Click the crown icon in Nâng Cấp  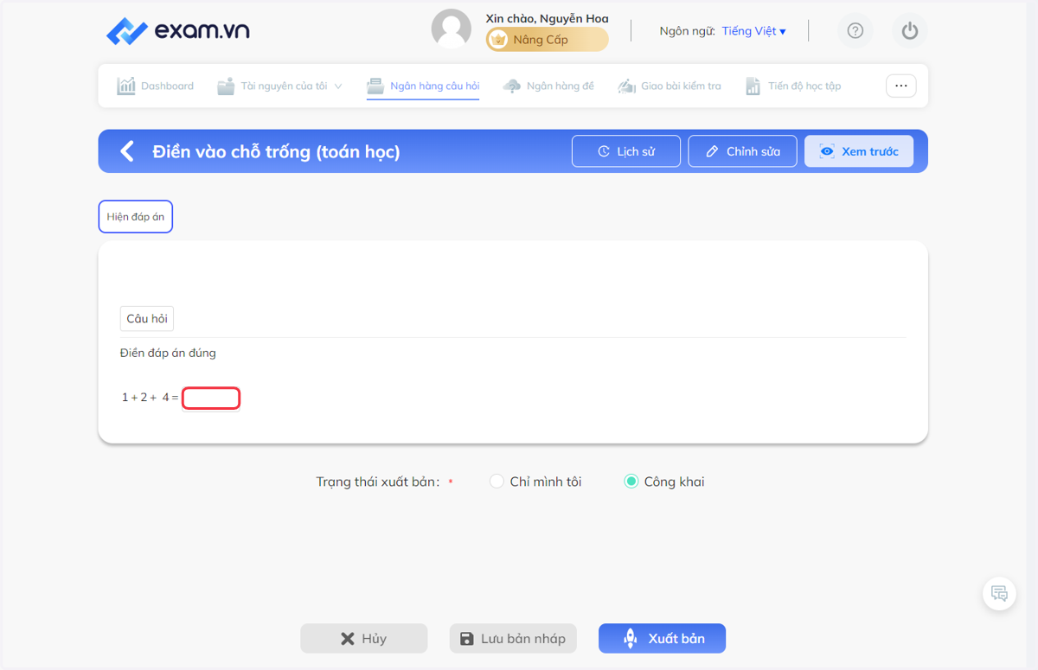498,40
